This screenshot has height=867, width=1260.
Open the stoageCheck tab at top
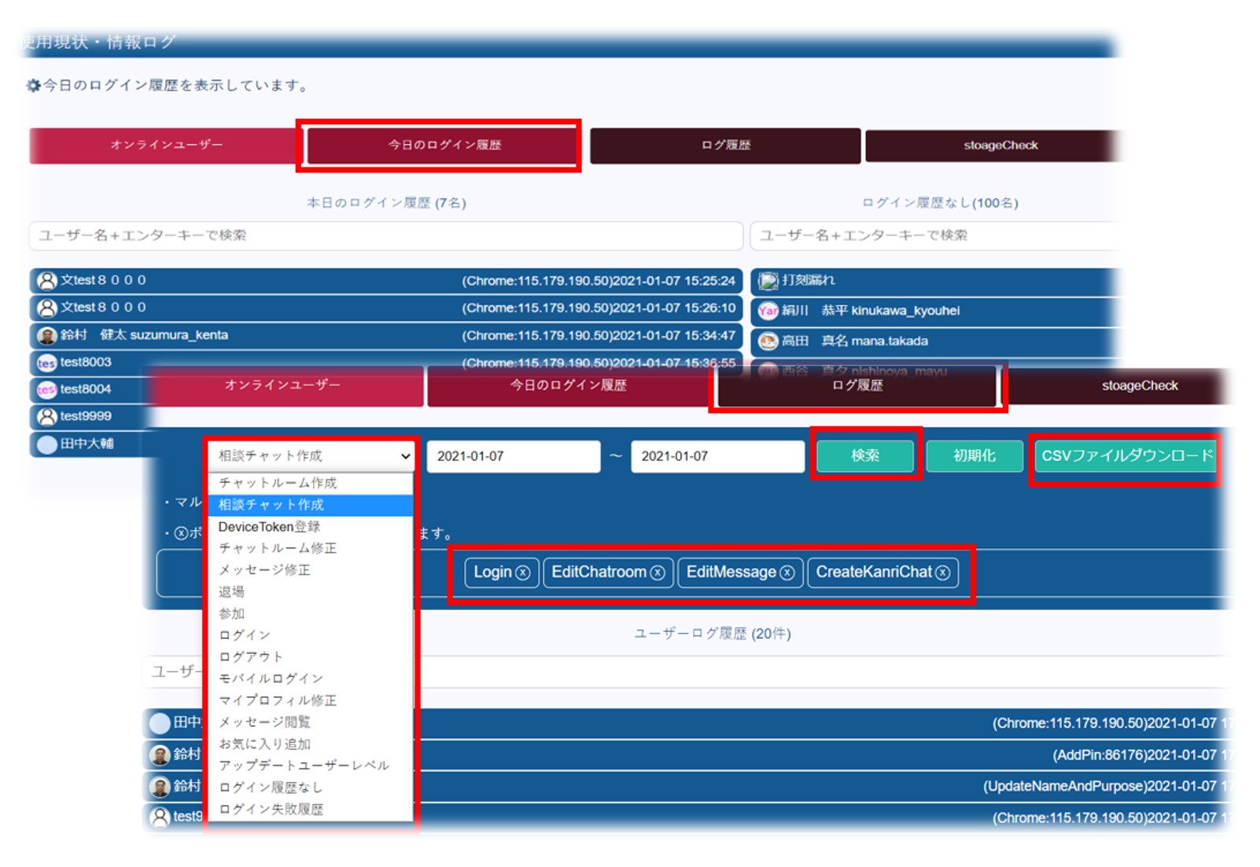tap(1000, 146)
